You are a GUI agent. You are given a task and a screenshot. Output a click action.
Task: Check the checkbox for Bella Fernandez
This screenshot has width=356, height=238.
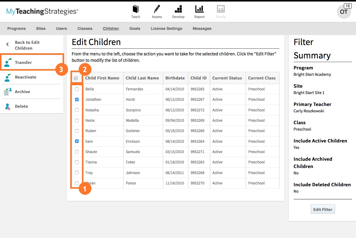[x=77, y=89]
